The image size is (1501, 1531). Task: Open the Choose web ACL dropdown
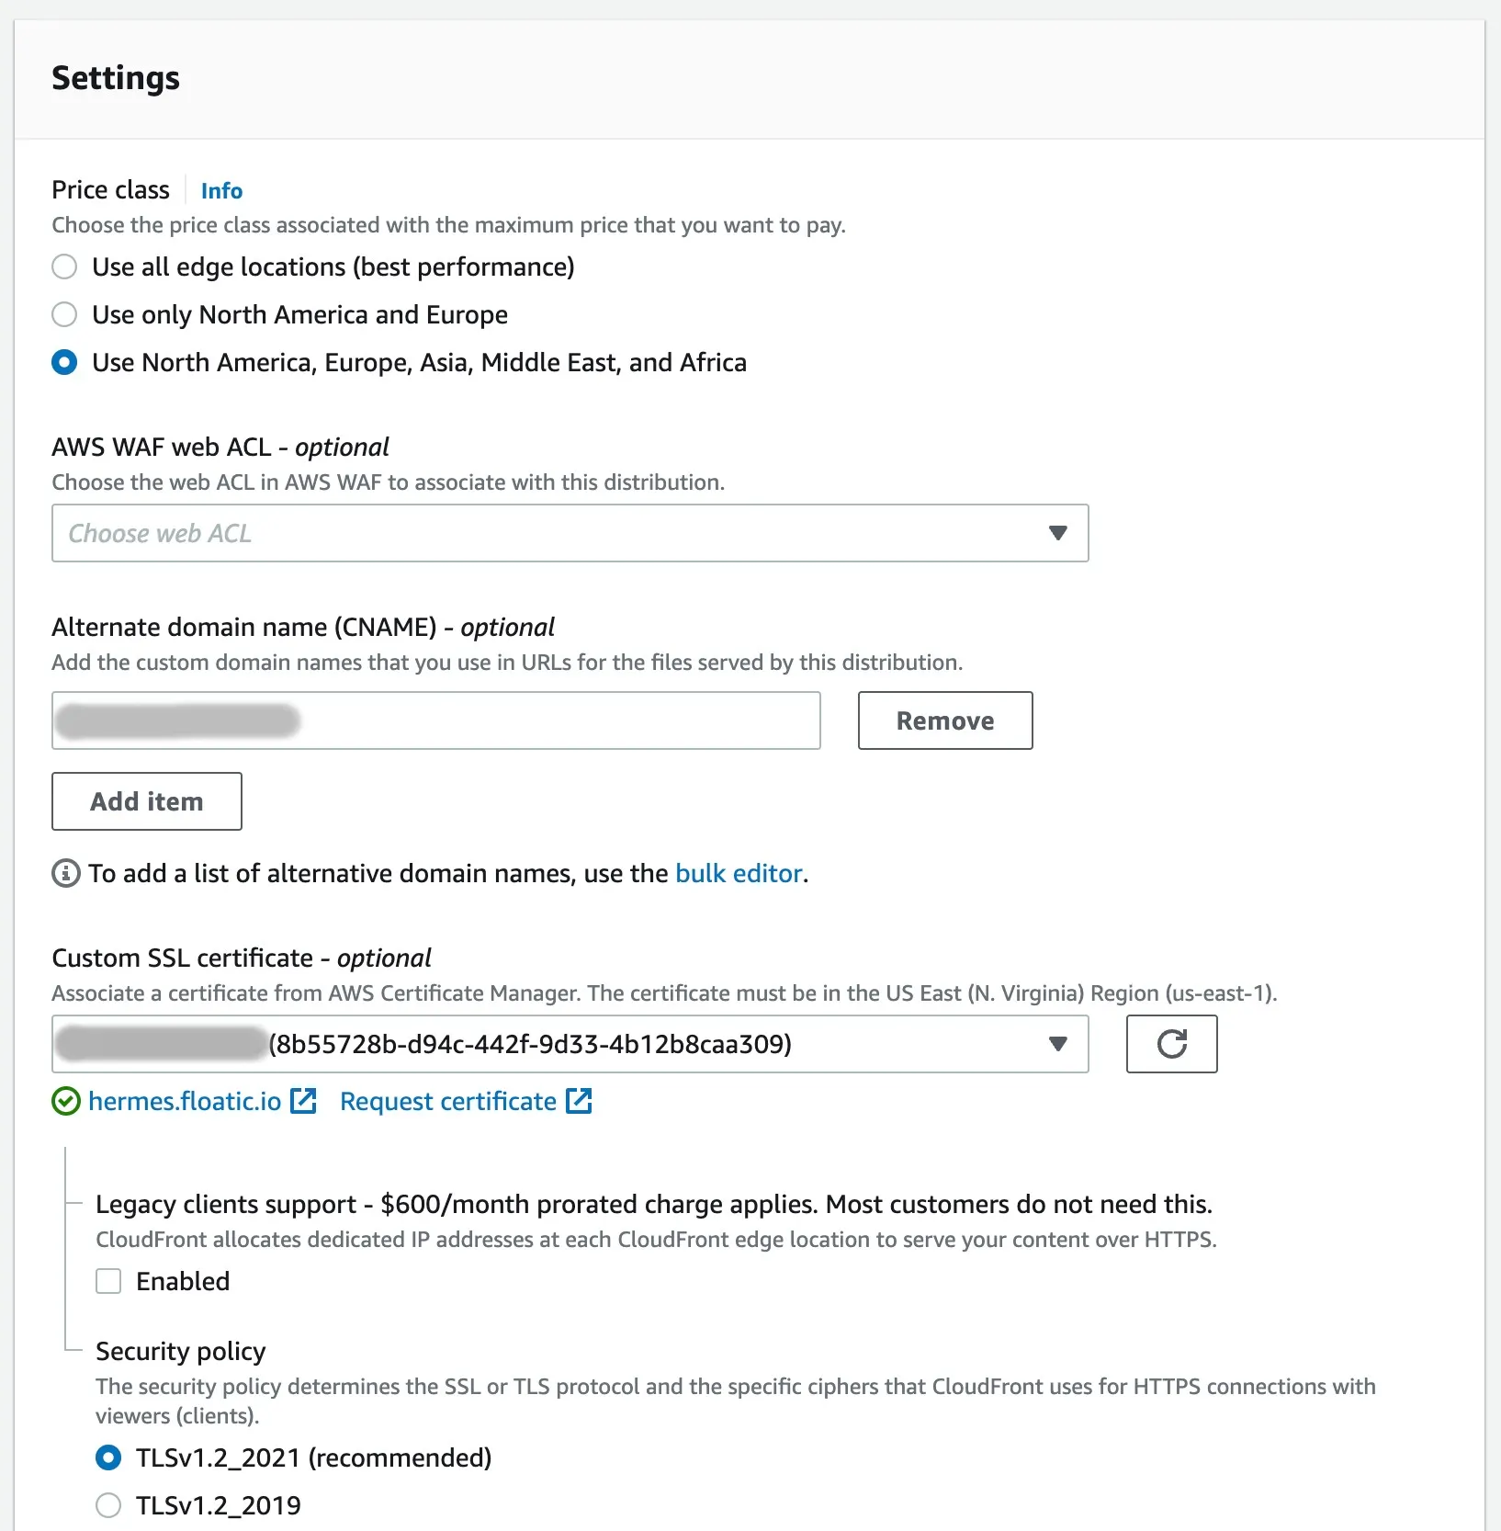click(x=551, y=533)
